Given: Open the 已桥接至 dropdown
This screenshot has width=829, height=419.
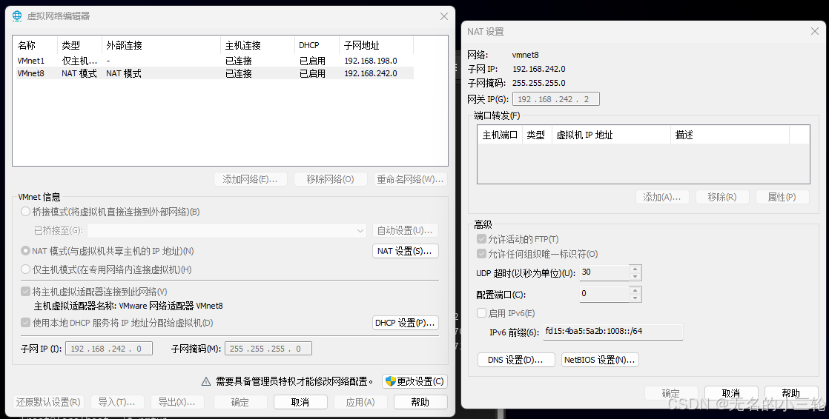Looking at the screenshot, I should 227,231.
